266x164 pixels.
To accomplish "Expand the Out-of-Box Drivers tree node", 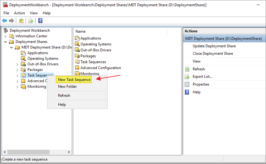I will [x=17, y=64].
